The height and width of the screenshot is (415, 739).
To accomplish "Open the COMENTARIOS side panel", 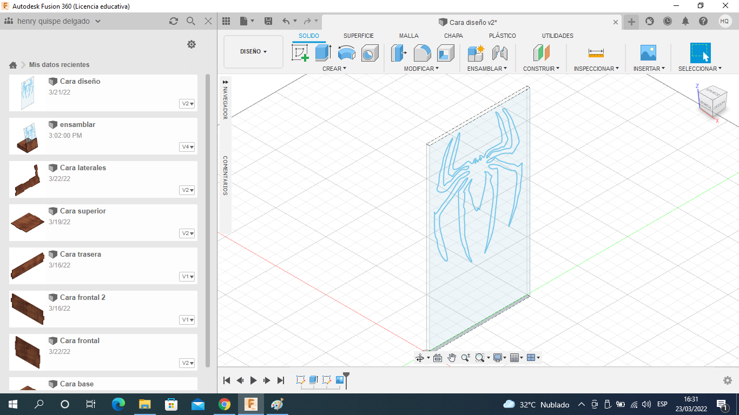I will (x=225, y=176).
